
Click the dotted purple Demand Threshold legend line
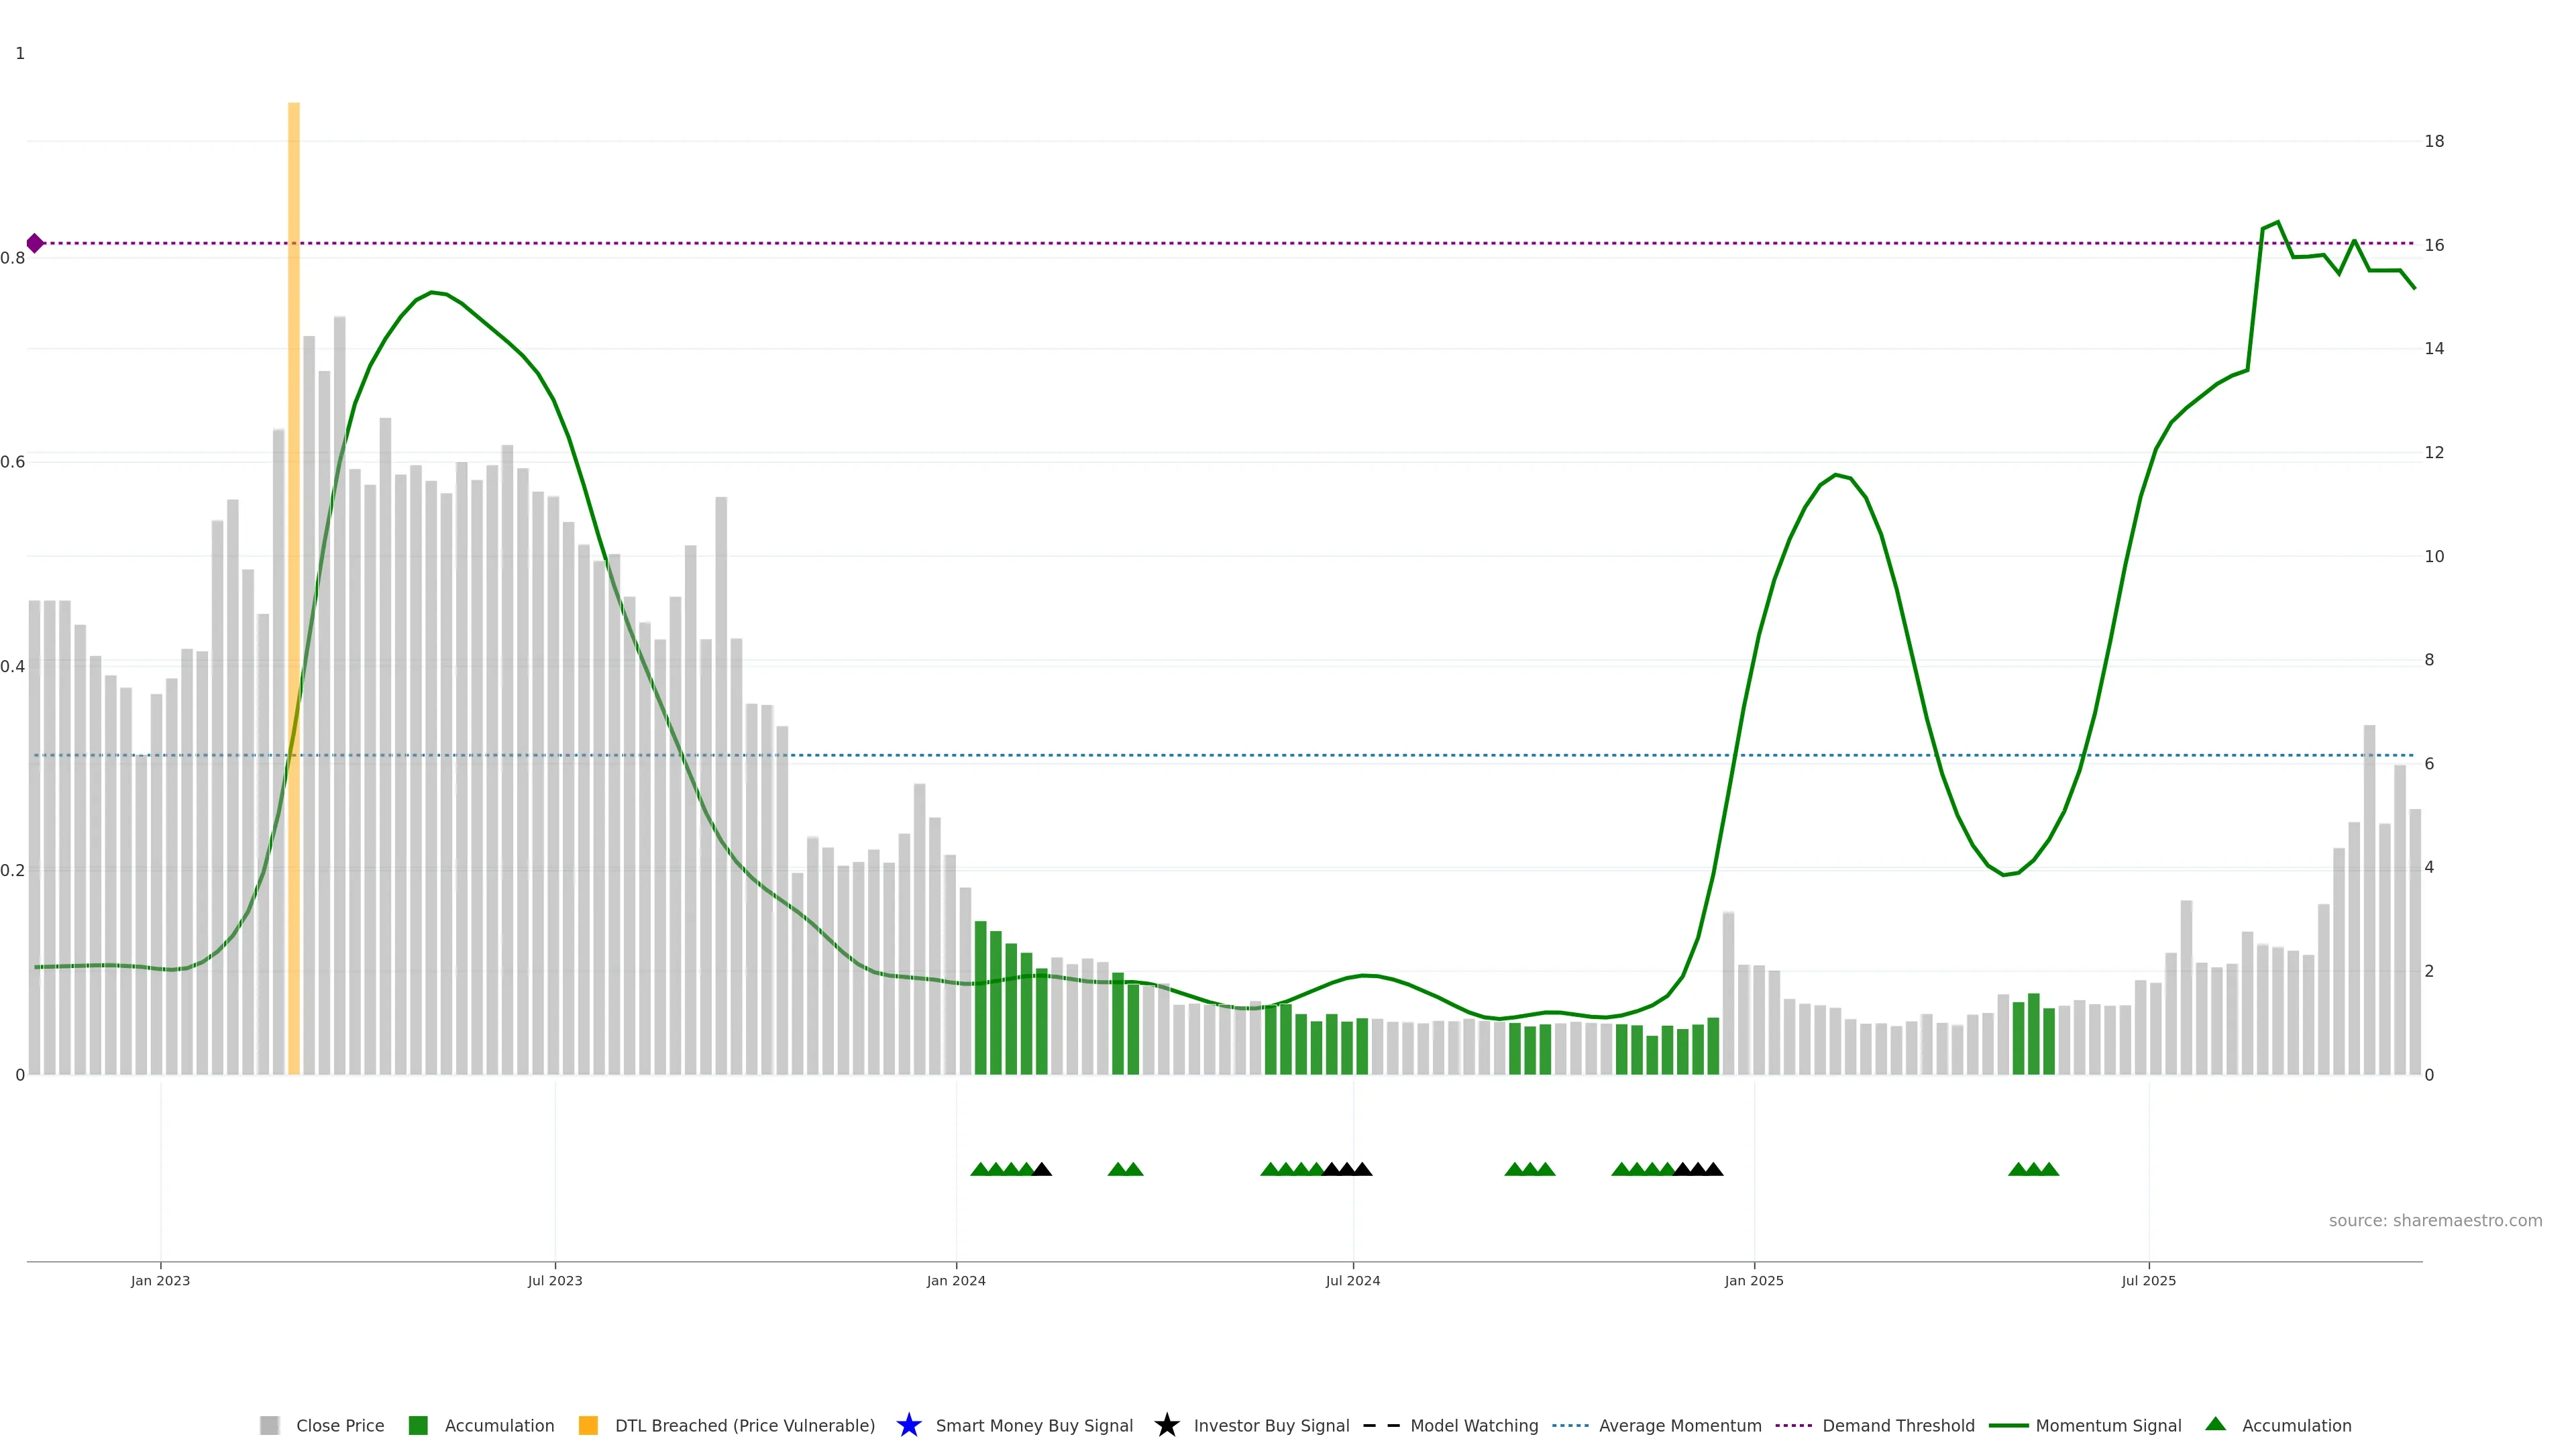point(1794,1425)
